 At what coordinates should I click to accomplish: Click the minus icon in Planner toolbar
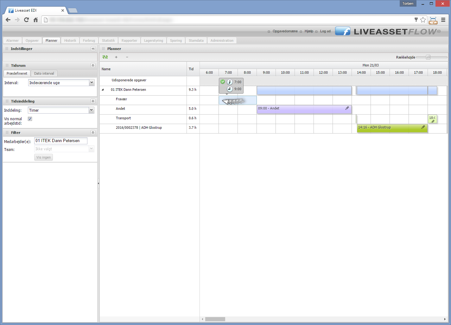(127, 57)
